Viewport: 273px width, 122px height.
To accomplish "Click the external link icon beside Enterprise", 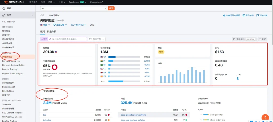I will coord(102,2).
